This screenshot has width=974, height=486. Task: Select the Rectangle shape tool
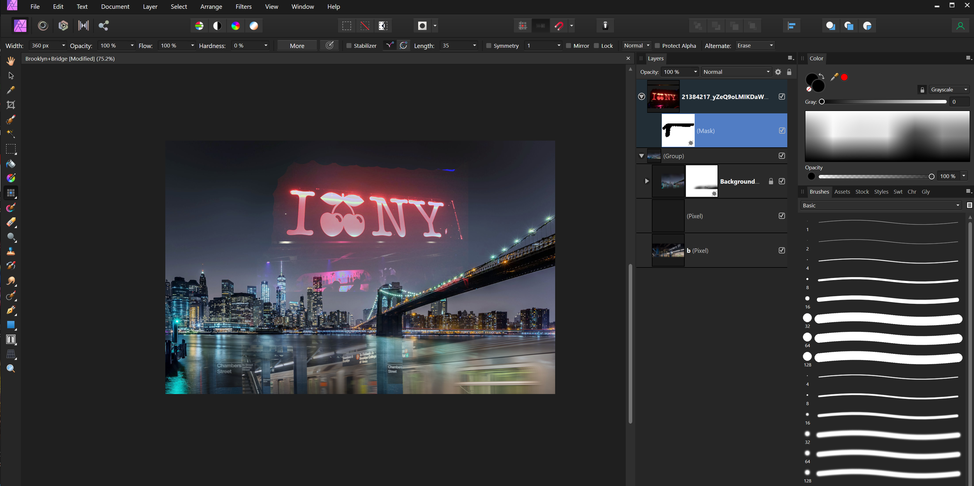pyautogui.click(x=11, y=325)
